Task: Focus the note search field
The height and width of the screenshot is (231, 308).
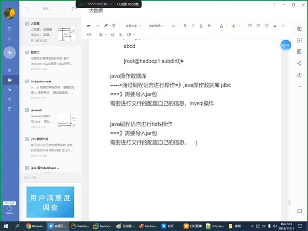Action: tap(49, 9)
